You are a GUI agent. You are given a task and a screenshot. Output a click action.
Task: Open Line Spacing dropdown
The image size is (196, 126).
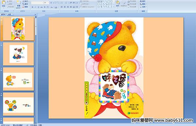tap(77, 3)
